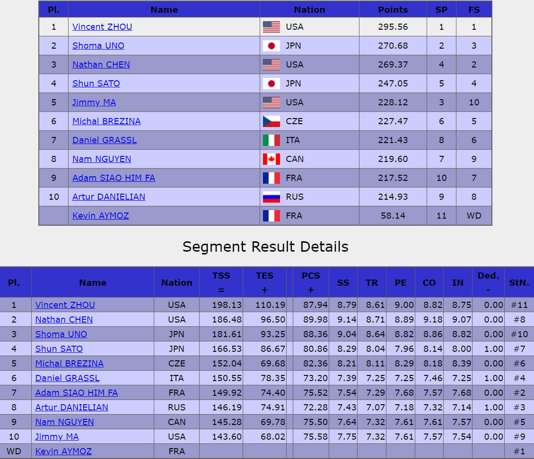Open Kevin AYMOZ link in top results table
Image resolution: width=534 pixels, height=459 pixels.
(x=100, y=216)
